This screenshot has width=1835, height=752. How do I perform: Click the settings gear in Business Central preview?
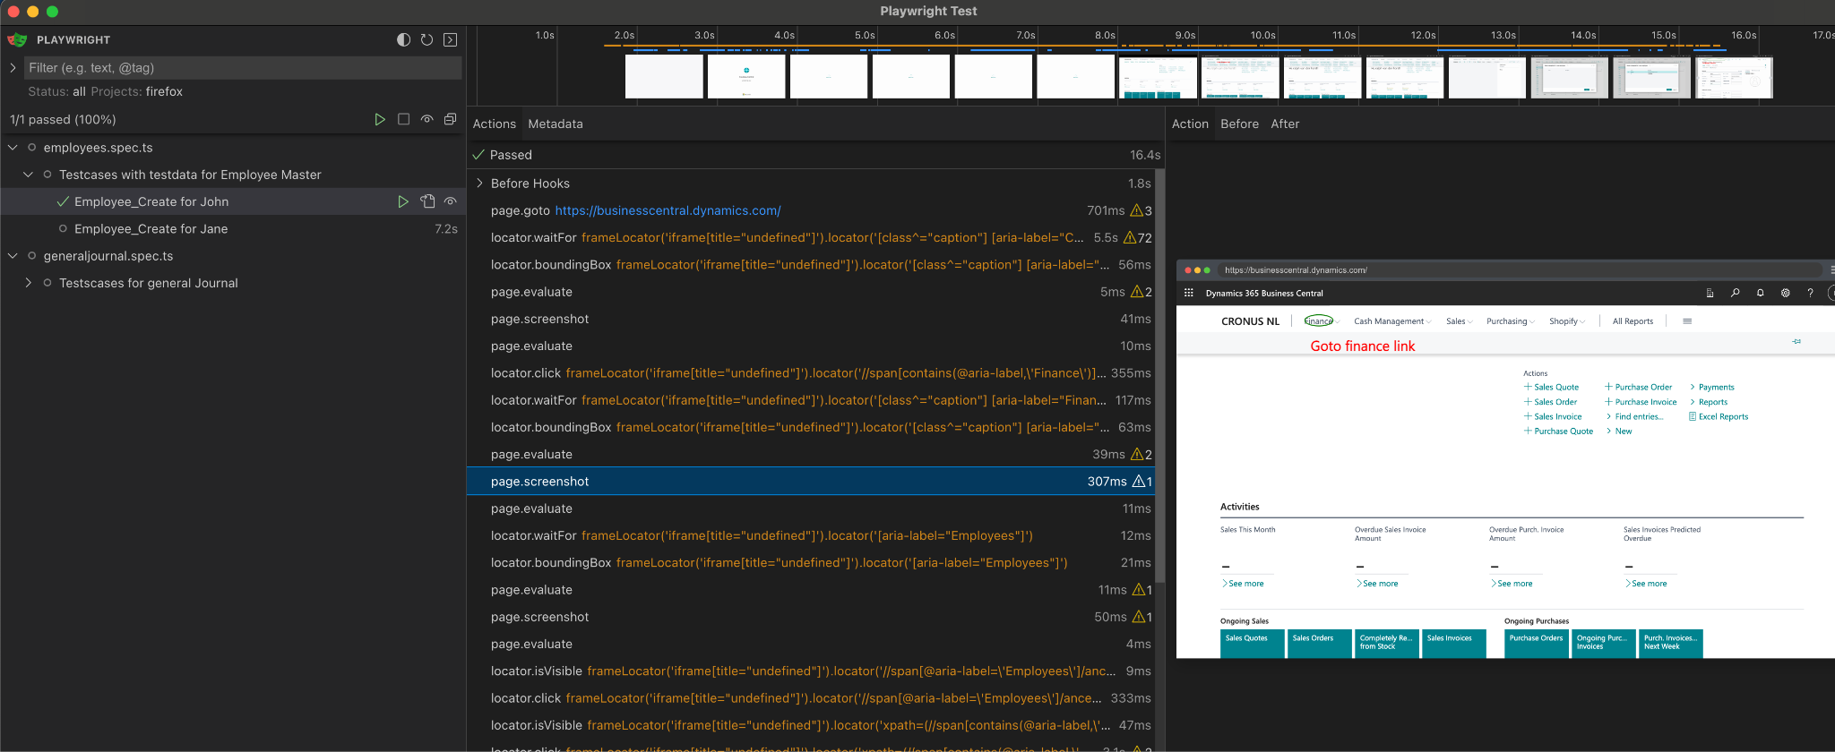point(1785,293)
